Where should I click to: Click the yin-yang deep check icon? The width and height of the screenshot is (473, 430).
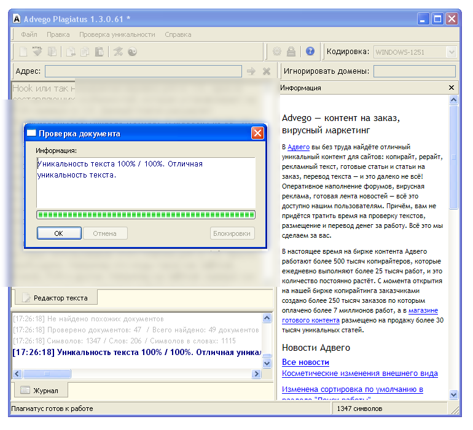pos(133,52)
